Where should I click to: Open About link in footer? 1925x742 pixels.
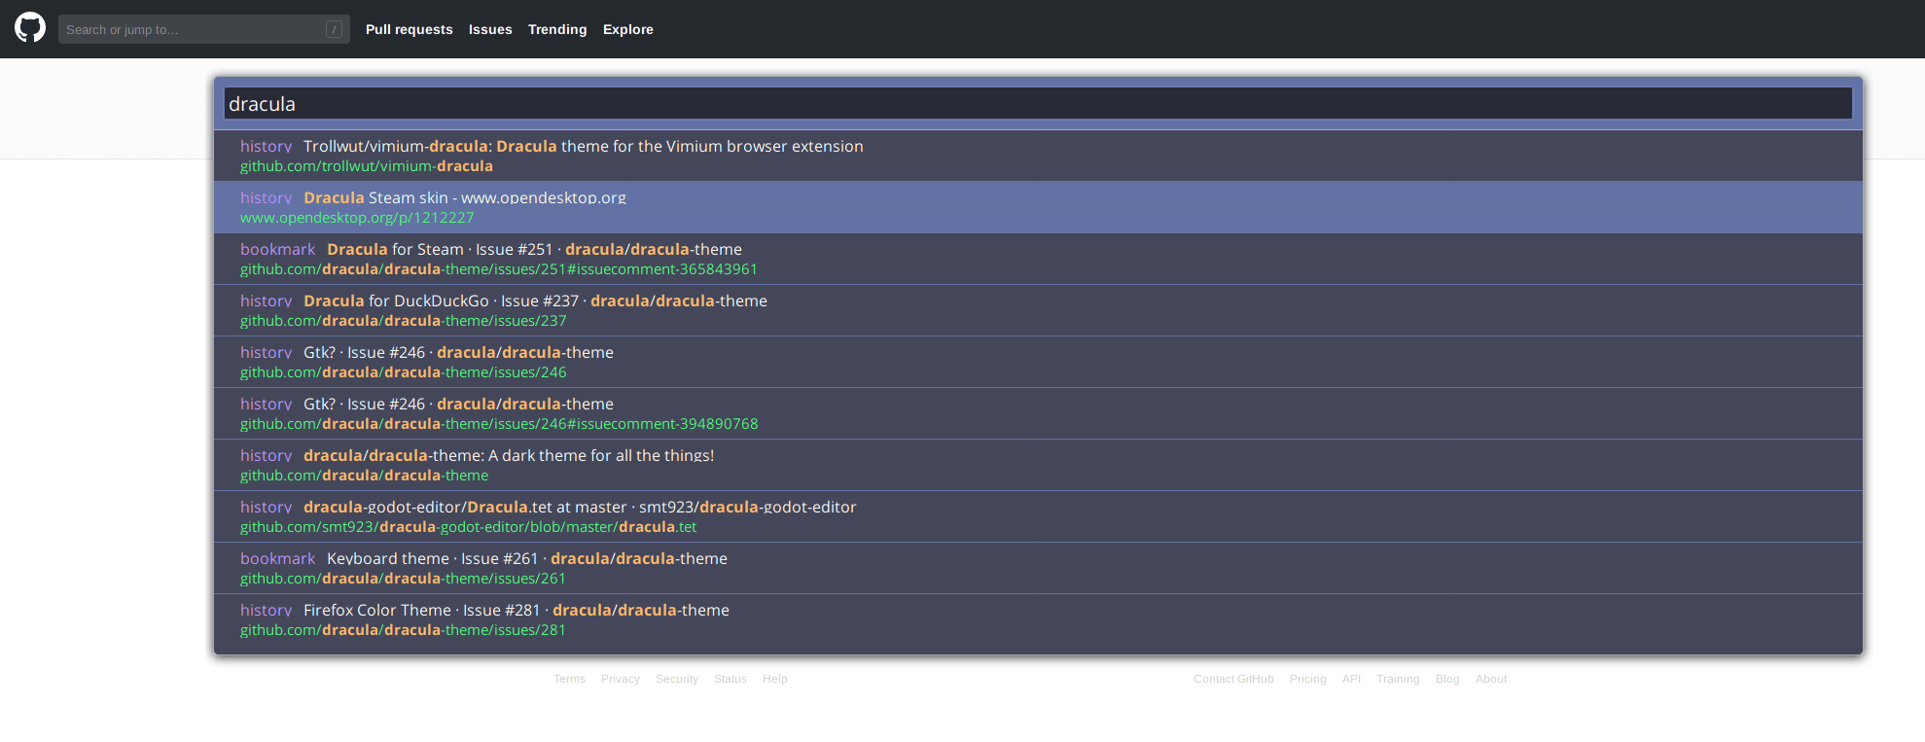pyautogui.click(x=1491, y=679)
